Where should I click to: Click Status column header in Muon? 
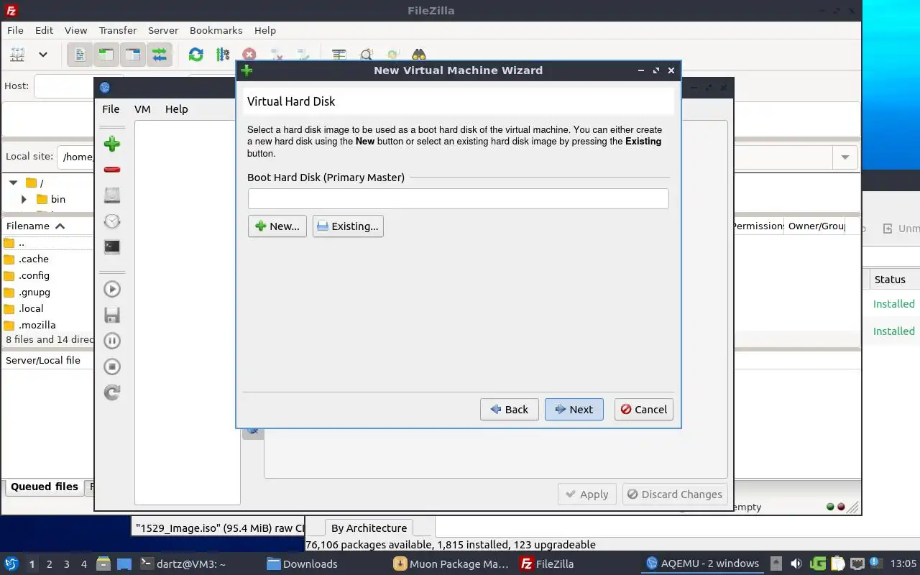(890, 280)
